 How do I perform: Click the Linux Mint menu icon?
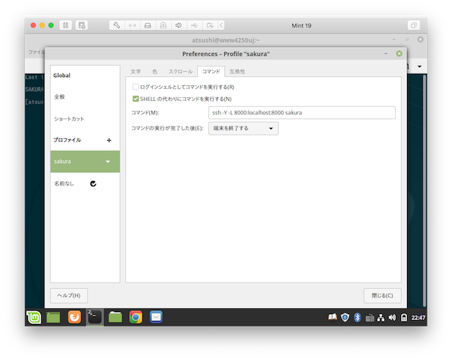point(34,317)
